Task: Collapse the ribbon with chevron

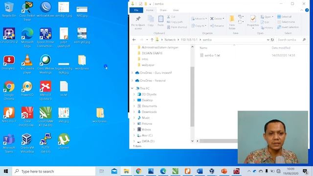Action: coord(302,10)
